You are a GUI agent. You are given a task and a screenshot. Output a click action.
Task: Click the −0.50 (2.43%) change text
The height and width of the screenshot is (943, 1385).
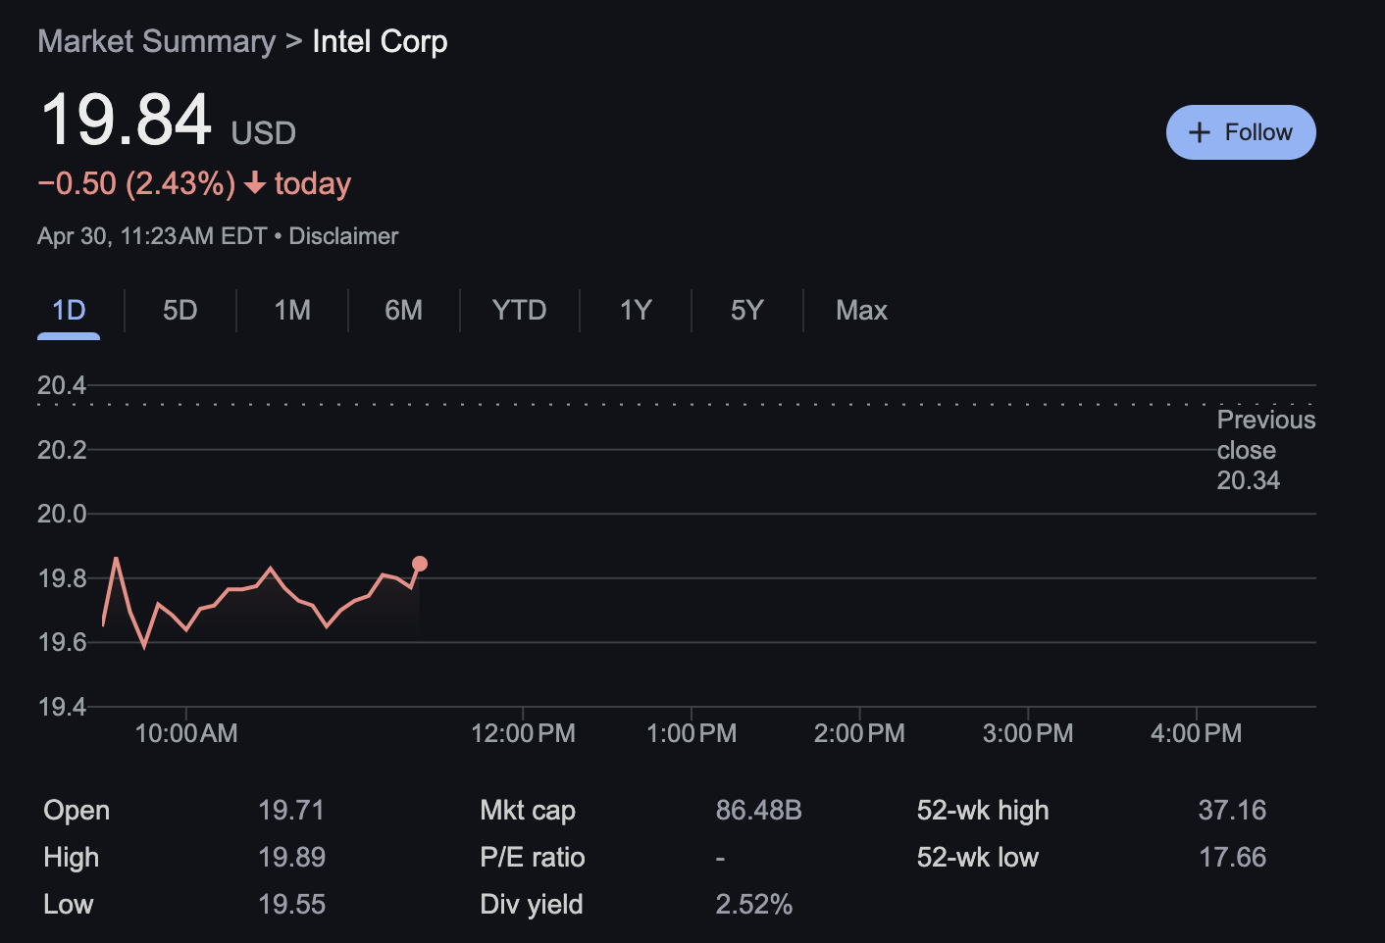pos(136,183)
